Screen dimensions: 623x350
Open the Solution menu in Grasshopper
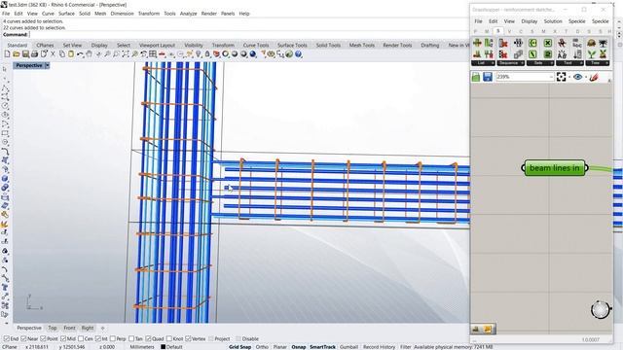pos(553,21)
